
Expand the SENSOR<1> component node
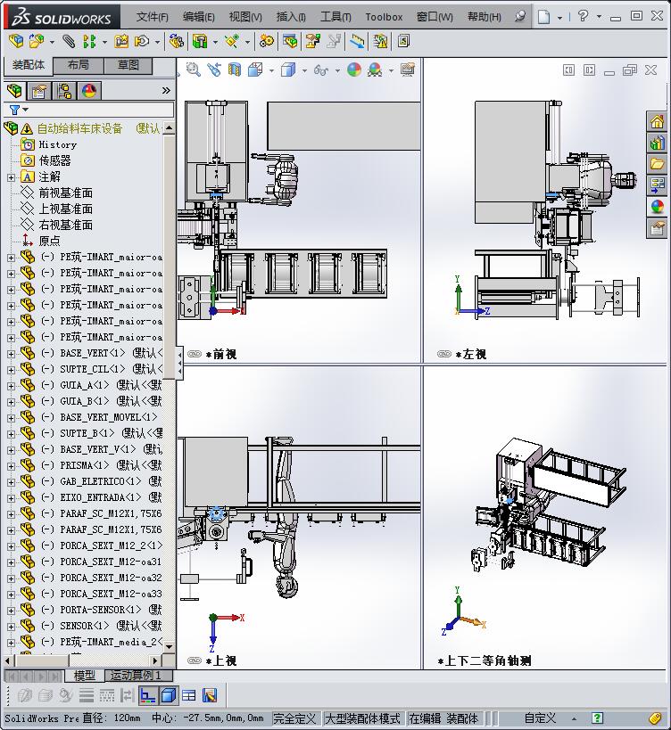[x=12, y=627]
